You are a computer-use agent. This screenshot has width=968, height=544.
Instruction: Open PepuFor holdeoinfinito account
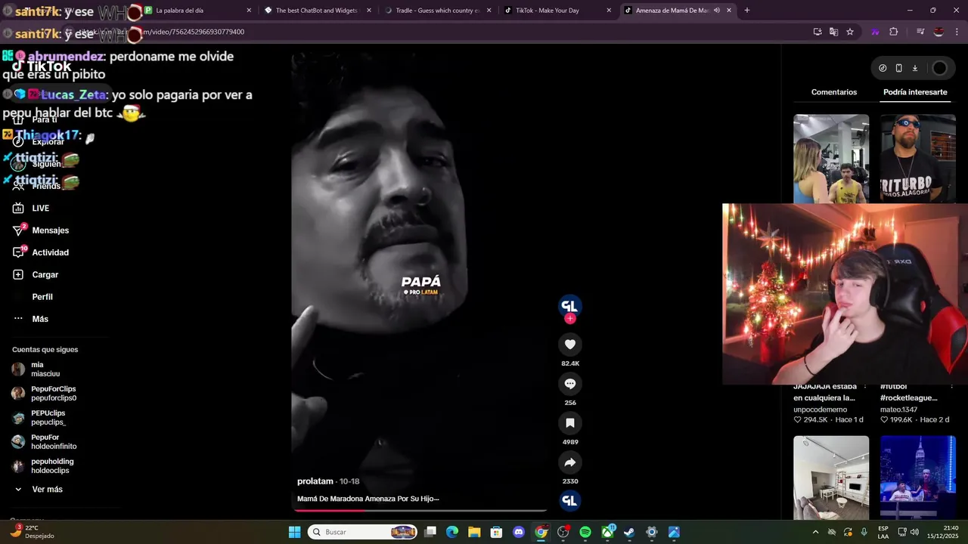[53, 442]
